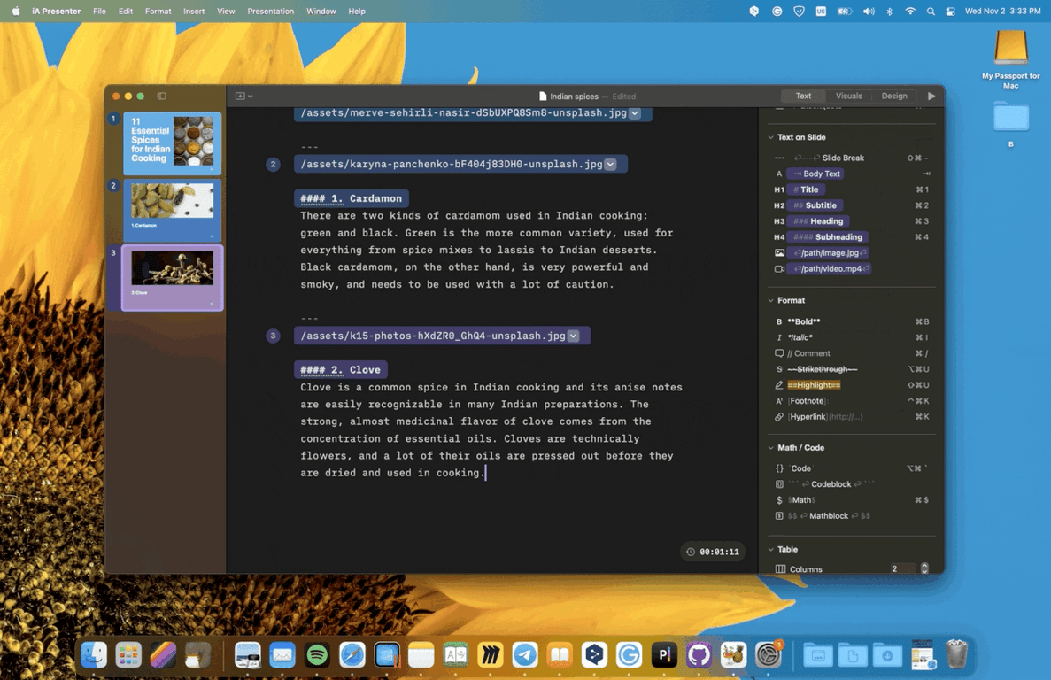This screenshot has width=1051, height=680.
Task: Apply Highlight formatting
Action: point(851,385)
